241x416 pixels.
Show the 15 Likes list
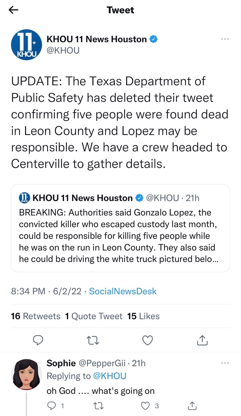click(143, 316)
